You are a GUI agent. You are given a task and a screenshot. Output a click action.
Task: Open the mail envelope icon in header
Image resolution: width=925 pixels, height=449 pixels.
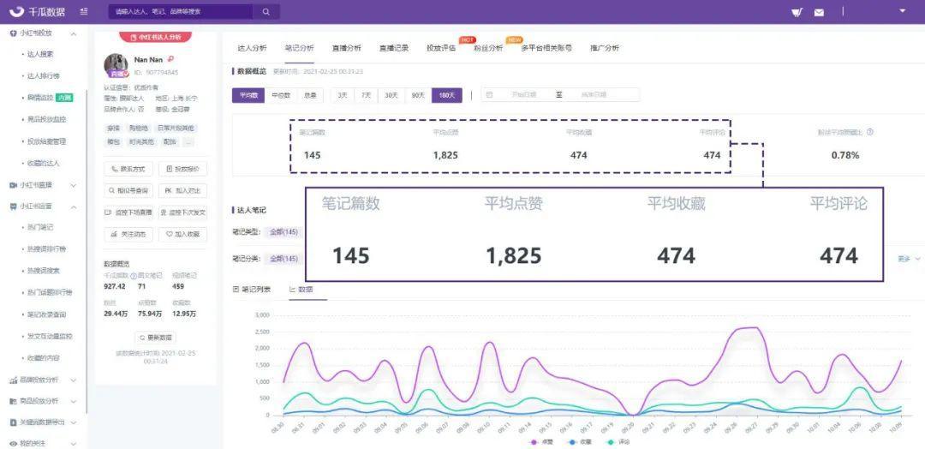point(819,12)
